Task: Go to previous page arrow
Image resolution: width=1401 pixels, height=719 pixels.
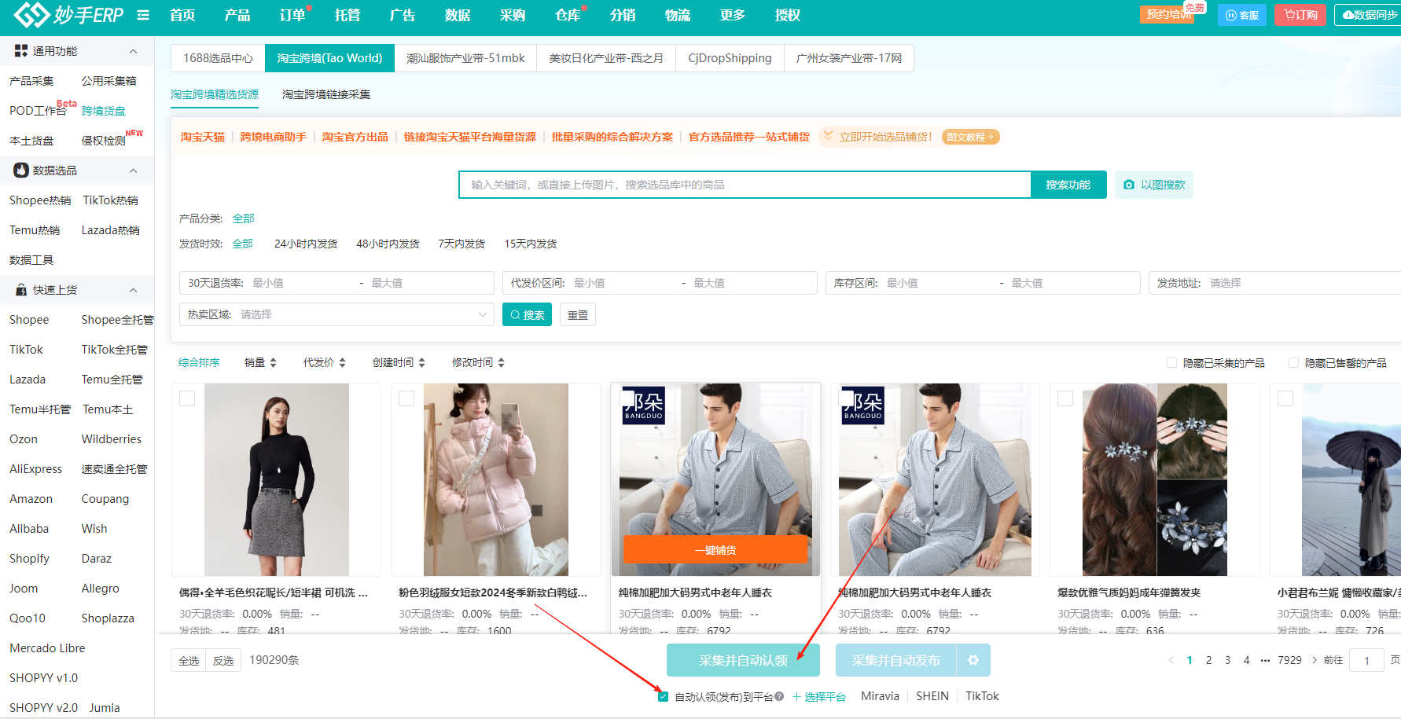Action: click(1171, 660)
